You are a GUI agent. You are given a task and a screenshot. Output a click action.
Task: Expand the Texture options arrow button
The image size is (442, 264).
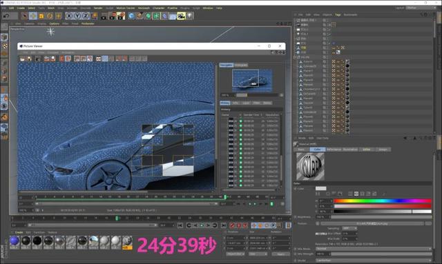(318, 223)
